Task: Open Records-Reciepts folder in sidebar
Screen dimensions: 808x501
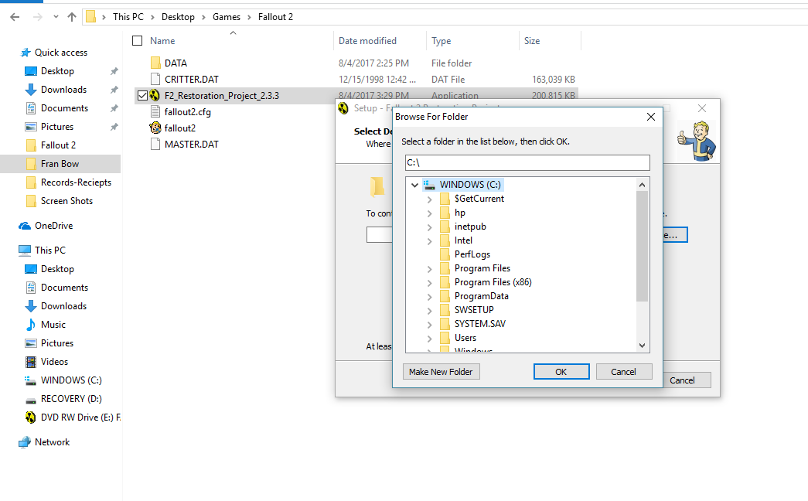Action: point(76,182)
